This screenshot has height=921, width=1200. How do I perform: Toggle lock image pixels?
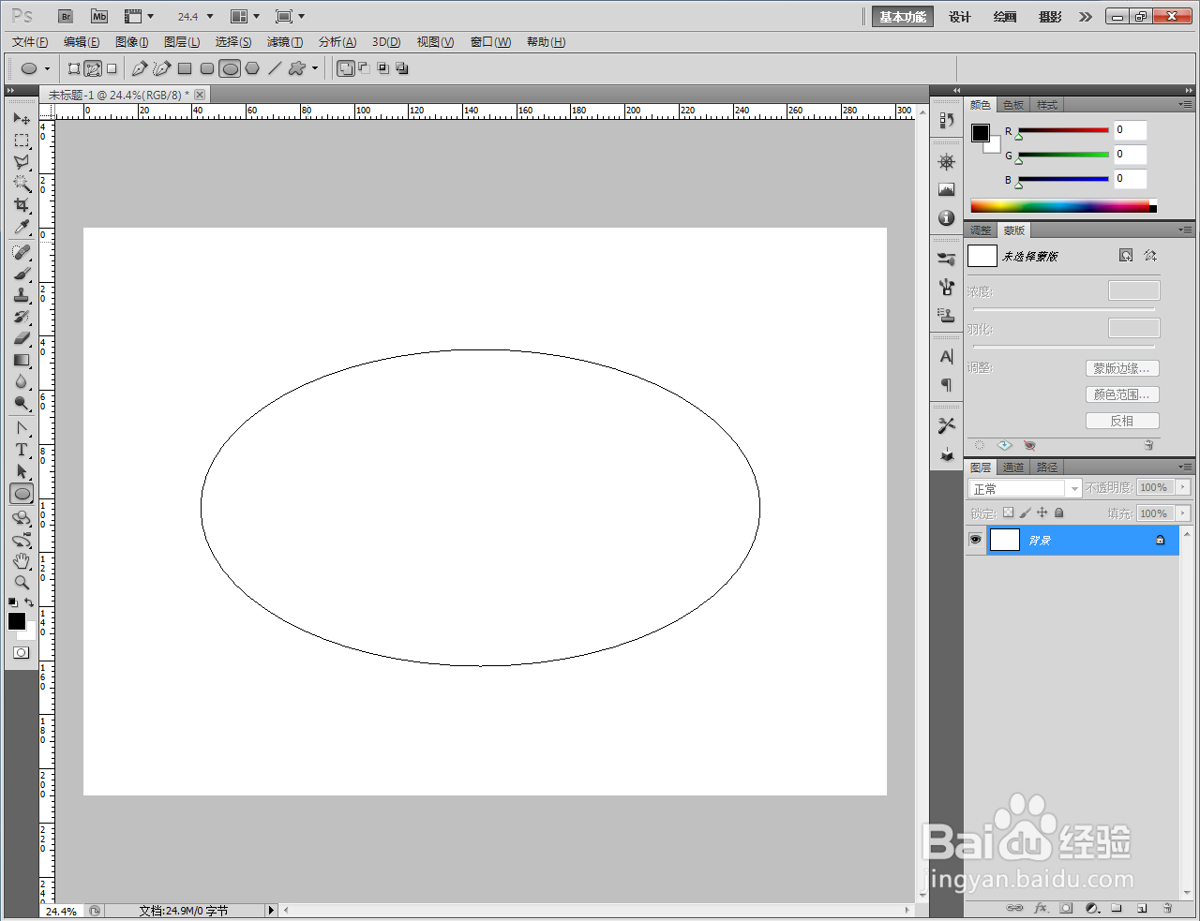coord(1025,512)
